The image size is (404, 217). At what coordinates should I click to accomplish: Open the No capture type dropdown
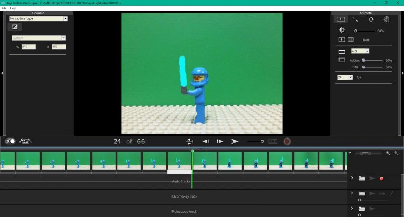tap(38, 18)
